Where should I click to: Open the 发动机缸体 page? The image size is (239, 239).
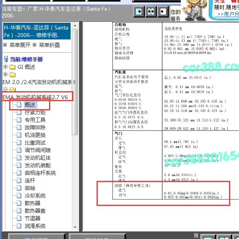point(38,158)
